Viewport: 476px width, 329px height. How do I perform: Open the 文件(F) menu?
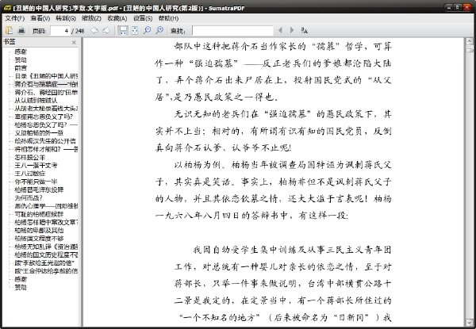coord(14,18)
